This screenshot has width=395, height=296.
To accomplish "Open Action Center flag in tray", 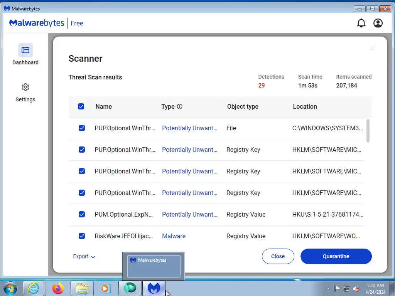I will coord(337,288).
